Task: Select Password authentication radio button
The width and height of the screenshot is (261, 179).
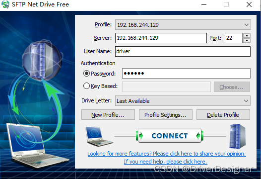Action: 86,74
